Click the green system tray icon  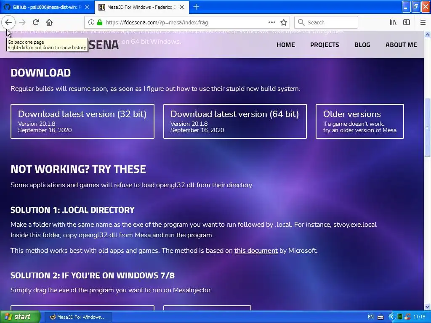(x=400, y=317)
